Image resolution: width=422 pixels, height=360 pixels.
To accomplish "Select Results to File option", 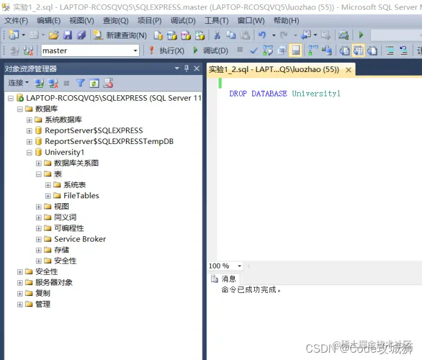I will coord(372,51).
